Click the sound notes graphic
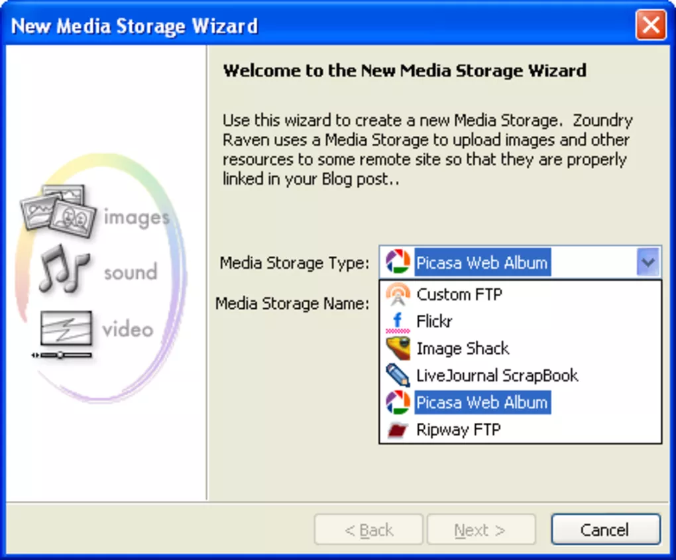 (x=63, y=268)
